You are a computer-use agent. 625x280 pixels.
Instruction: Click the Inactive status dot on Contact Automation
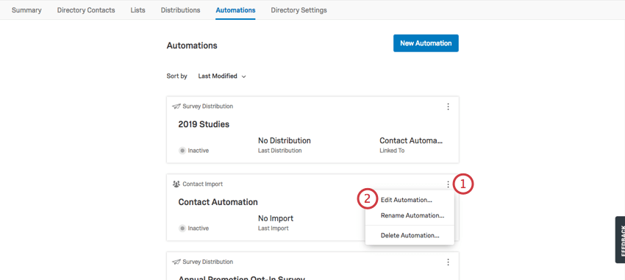182,229
